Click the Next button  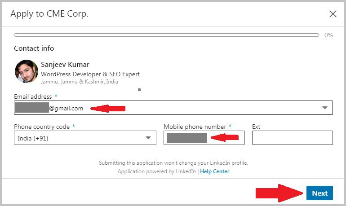319,193
